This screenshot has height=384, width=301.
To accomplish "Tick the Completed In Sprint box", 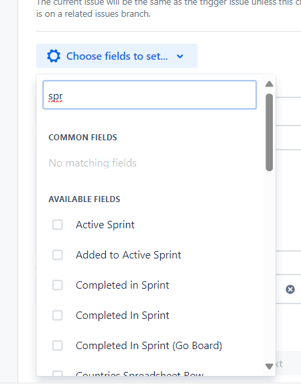I will 58,316.
